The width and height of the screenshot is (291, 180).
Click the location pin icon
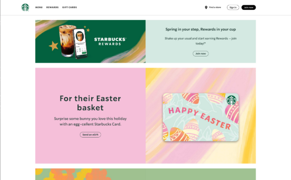206,8
